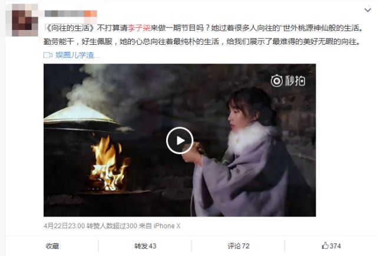Open the 评论 72 comments section

coord(238,246)
